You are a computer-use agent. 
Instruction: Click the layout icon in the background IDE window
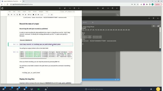pos(118,15)
